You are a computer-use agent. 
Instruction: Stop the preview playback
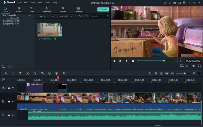click(133, 61)
